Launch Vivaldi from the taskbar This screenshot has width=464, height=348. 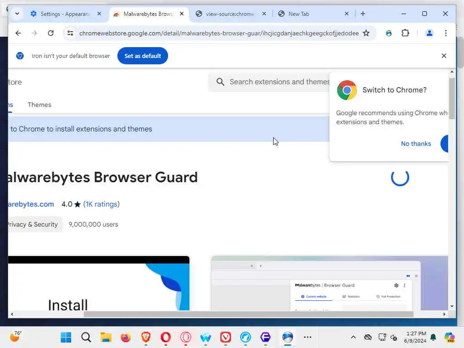pyautogui.click(x=226, y=337)
